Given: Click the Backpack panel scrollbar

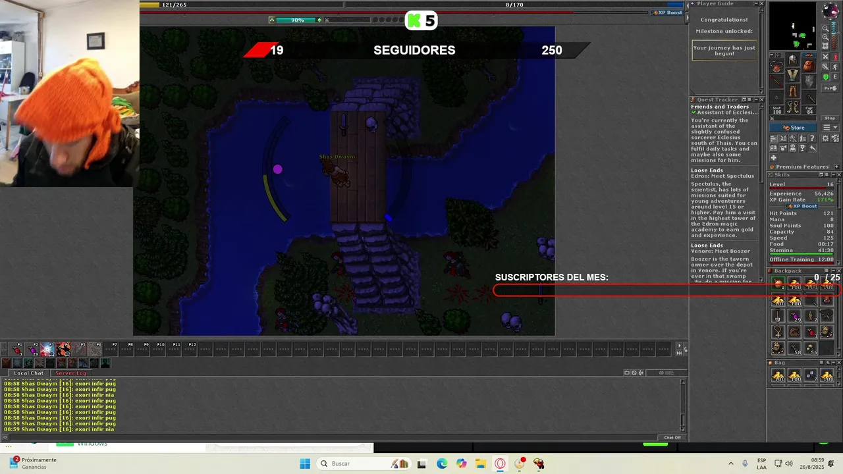Looking at the screenshot, I should [x=838, y=315].
